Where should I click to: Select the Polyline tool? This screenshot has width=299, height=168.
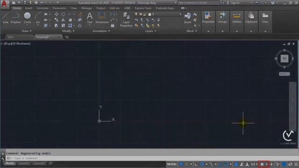tap(15, 18)
